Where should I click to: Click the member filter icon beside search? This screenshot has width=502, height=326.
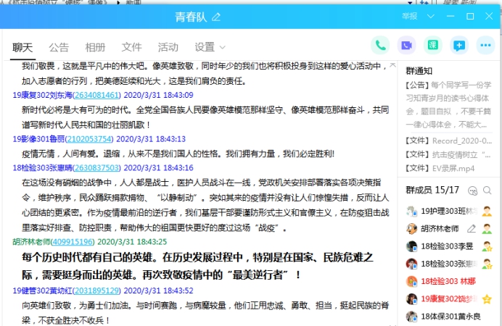click(x=472, y=191)
